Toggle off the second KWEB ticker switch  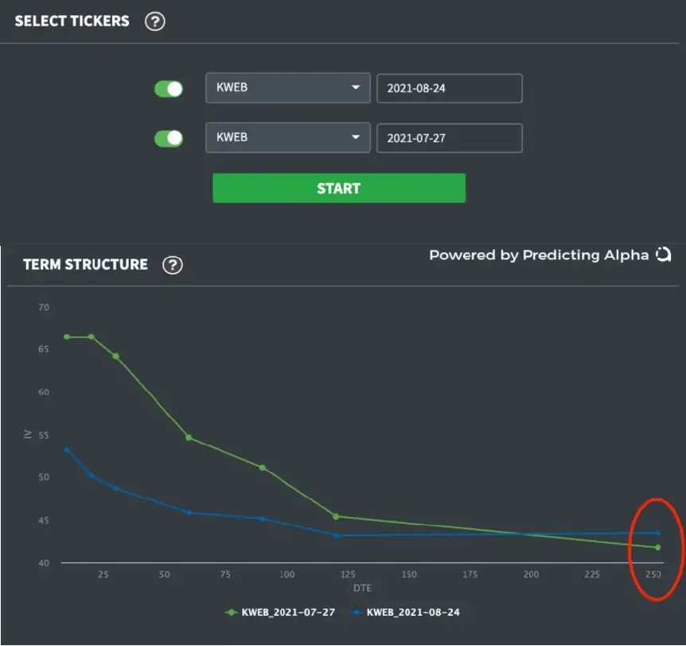pos(169,138)
